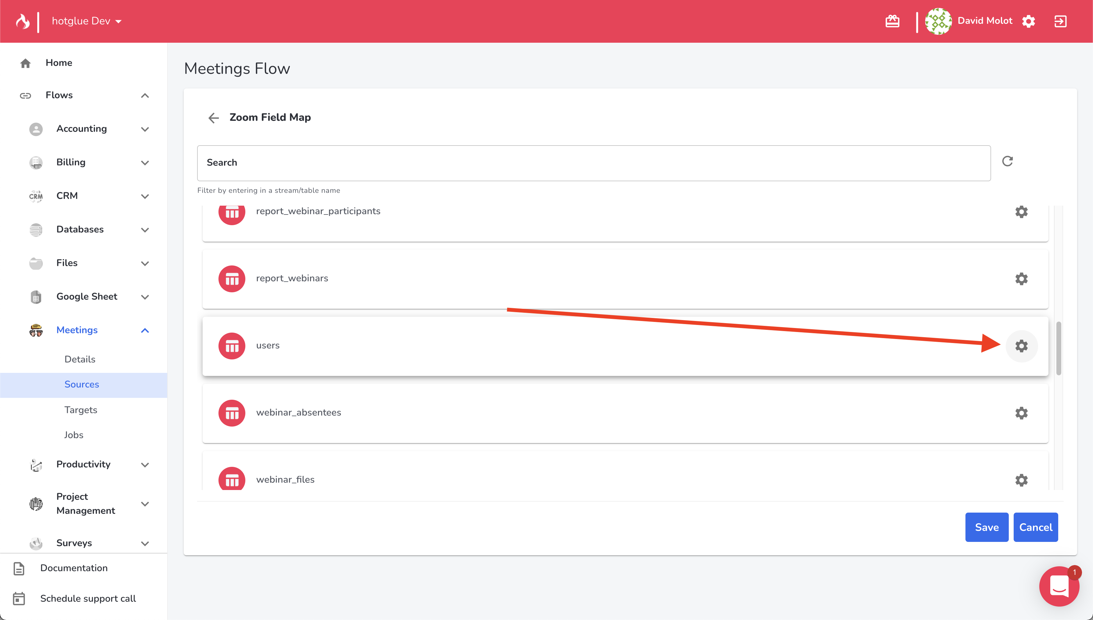Click the webinar_files table icon
This screenshot has width=1093, height=620.
coord(232,479)
